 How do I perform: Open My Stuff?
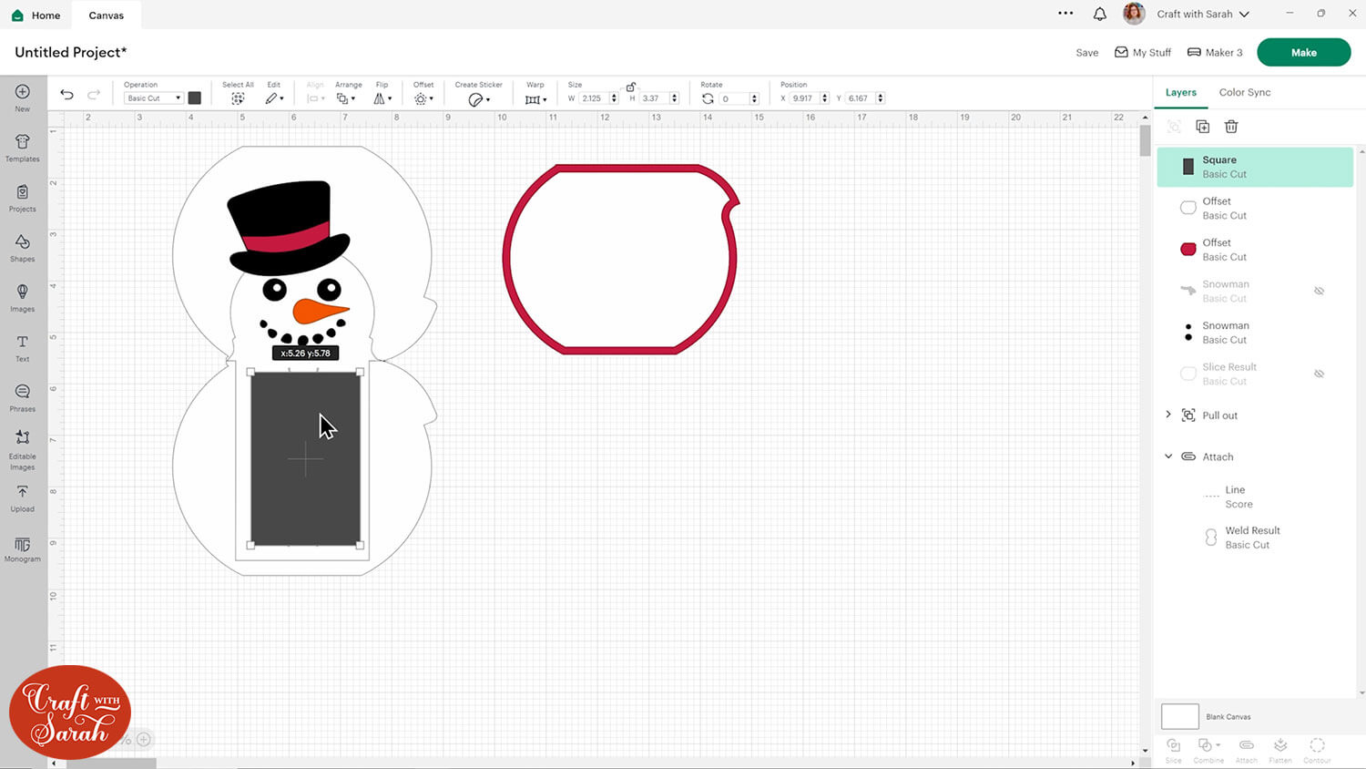(x=1143, y=53)
